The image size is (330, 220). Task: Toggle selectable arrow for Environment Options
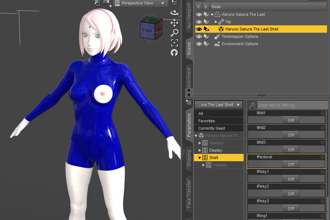(x=206, y=44)
